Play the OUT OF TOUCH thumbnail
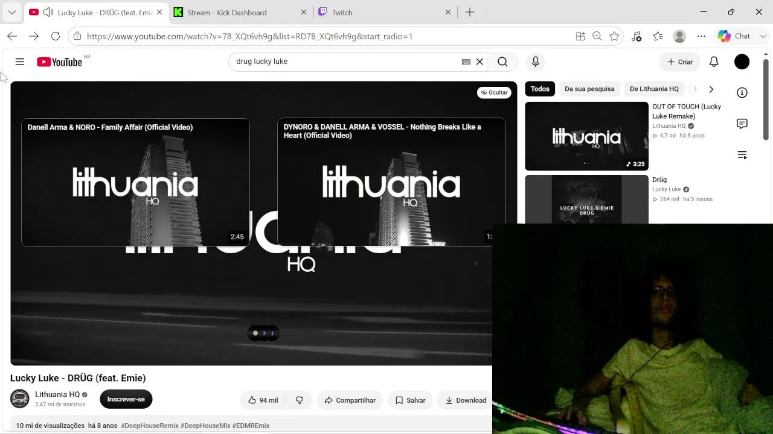 tap(586, 136)
